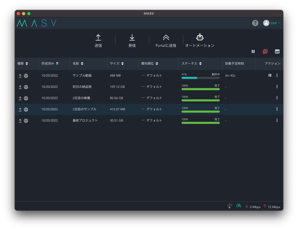Clear completed transfers with the red icon
The width and height of the screenshot is (298, 230).
point(265,51)
